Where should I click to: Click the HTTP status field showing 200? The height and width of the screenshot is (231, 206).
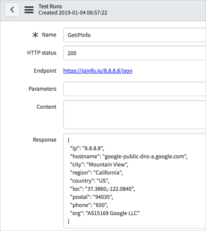point(135,53)
